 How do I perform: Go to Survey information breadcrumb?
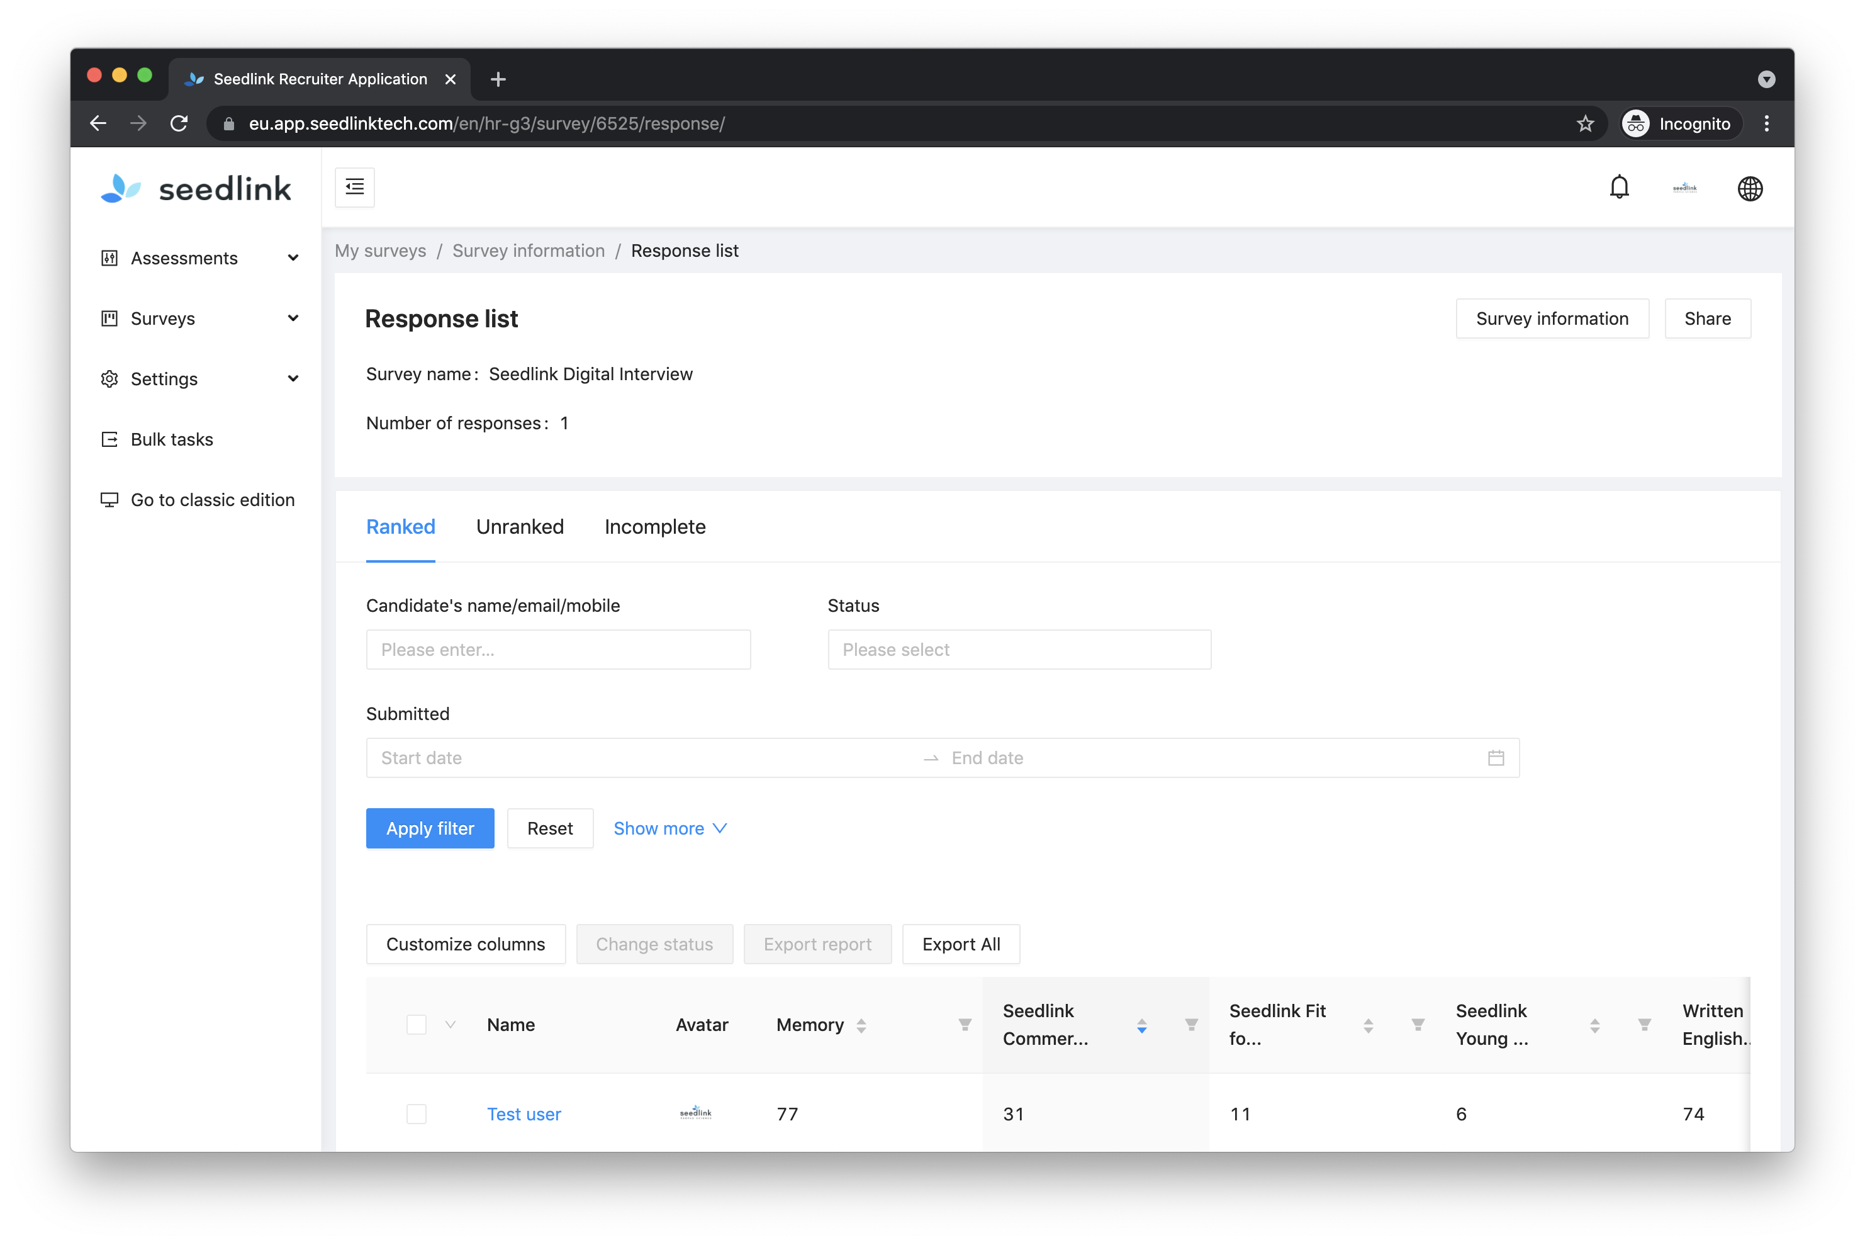pos(529,251)
